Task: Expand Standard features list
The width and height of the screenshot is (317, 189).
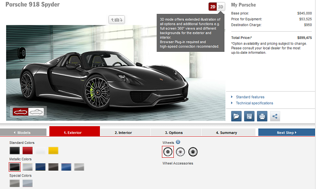Action: tap(250, 97)
